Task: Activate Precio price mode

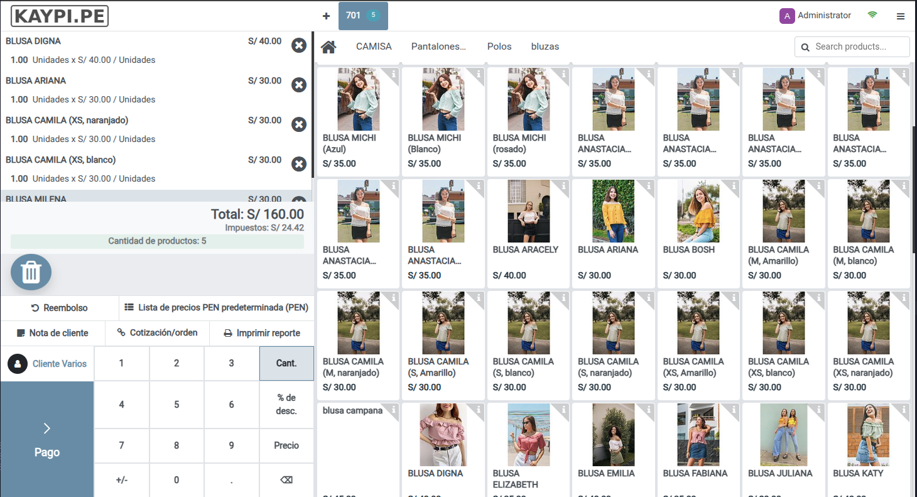Action: coord(286,445)
